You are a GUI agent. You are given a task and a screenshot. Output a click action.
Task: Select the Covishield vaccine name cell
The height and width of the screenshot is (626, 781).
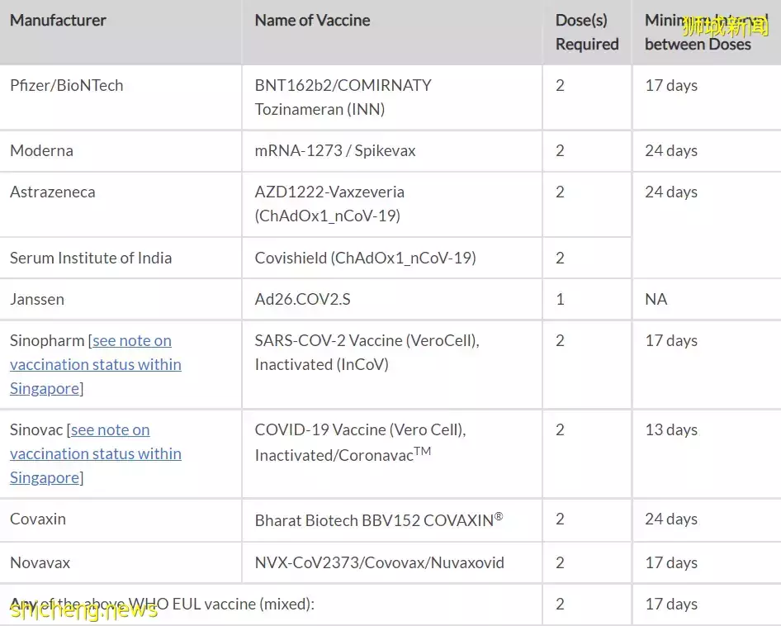(365, 258)
